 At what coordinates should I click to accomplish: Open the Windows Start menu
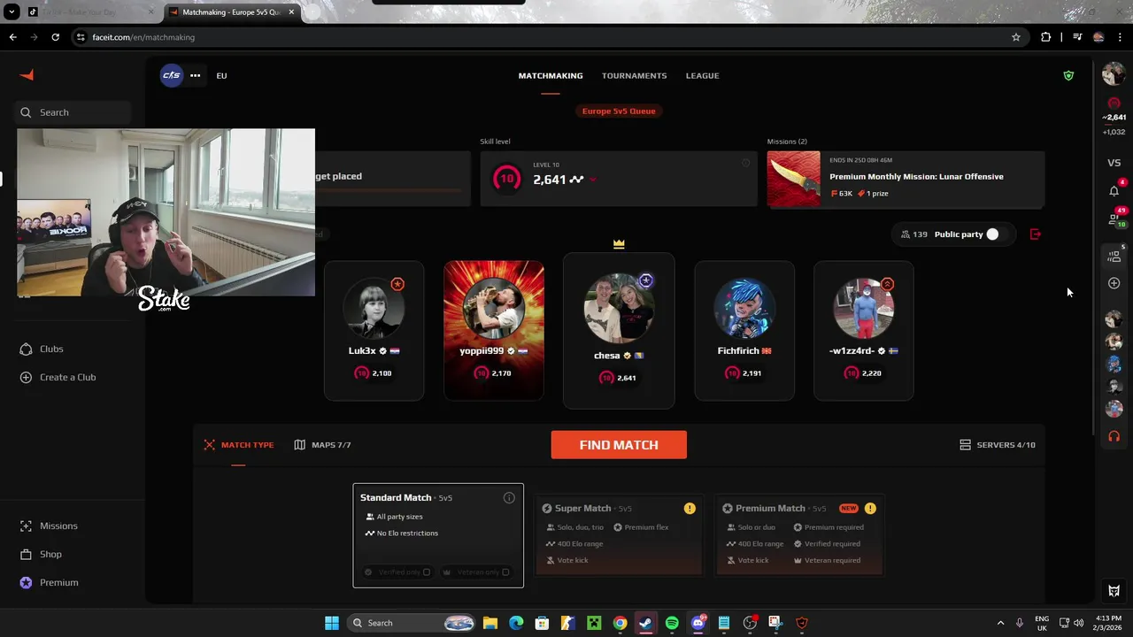pos(332,623)
